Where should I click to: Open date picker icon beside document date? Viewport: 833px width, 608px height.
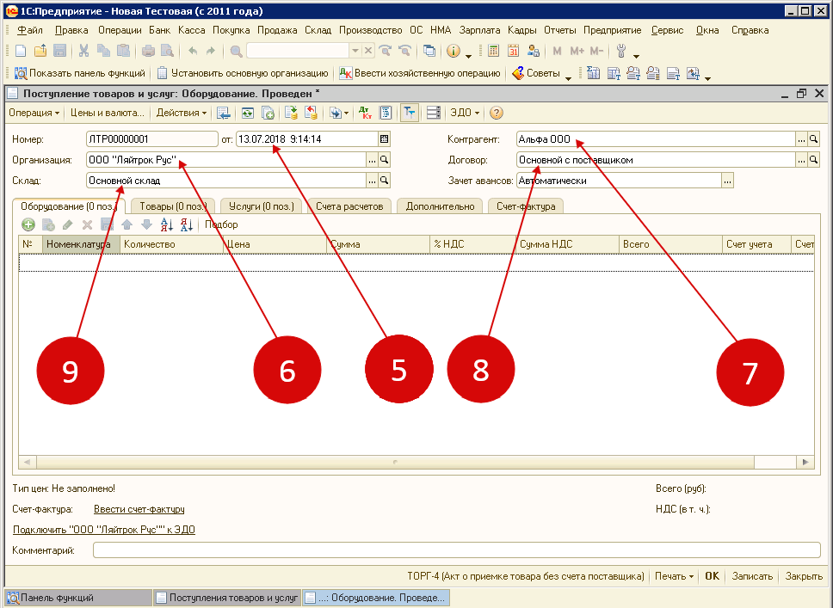tap(384, 138)
